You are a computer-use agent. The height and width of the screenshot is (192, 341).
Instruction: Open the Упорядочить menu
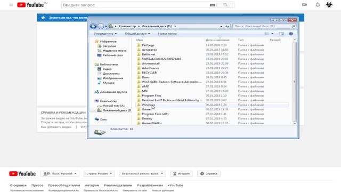pos(105,34)
